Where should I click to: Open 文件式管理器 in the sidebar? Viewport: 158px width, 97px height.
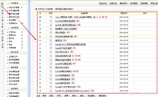14,63
